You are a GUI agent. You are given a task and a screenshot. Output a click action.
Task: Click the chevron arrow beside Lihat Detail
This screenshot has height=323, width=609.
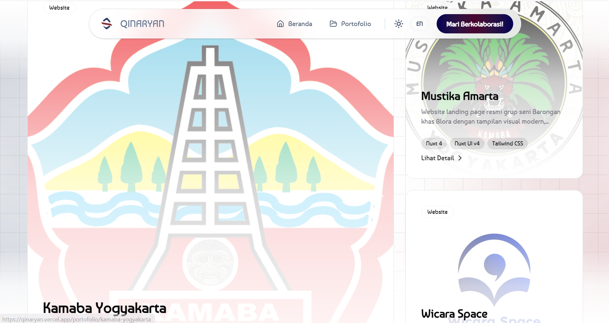coord(460,158)
